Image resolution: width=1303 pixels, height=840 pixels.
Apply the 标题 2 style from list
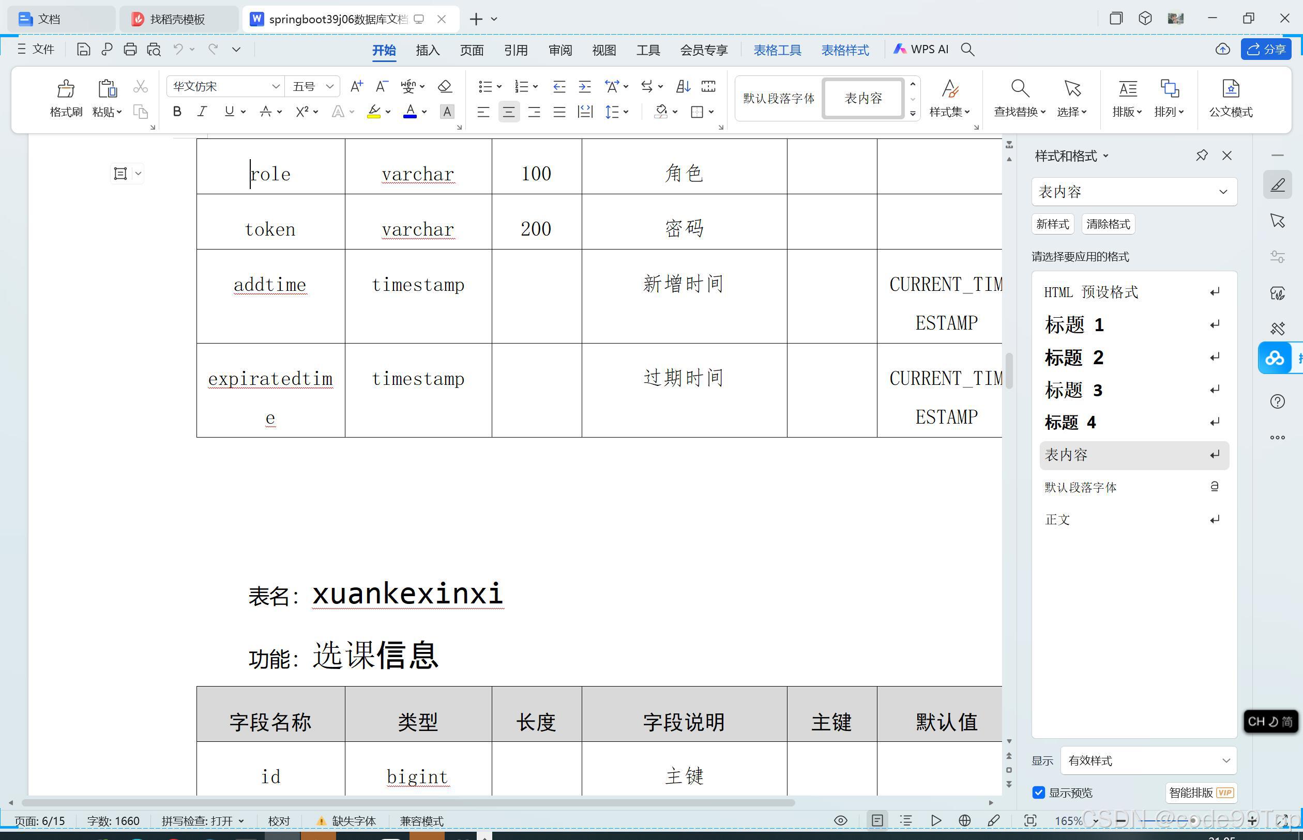[x=1074, y=357]
